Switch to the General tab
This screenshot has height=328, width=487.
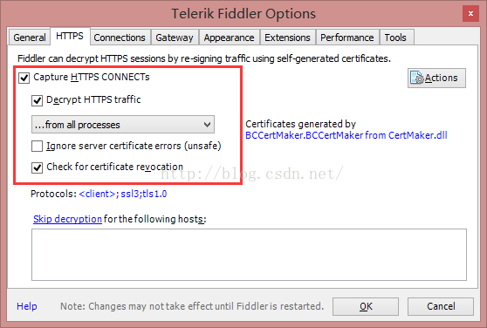30,38
